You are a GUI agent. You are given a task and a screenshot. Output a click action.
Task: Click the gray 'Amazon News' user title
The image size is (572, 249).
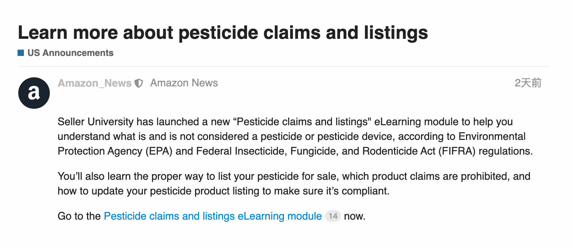coord(184,83)
